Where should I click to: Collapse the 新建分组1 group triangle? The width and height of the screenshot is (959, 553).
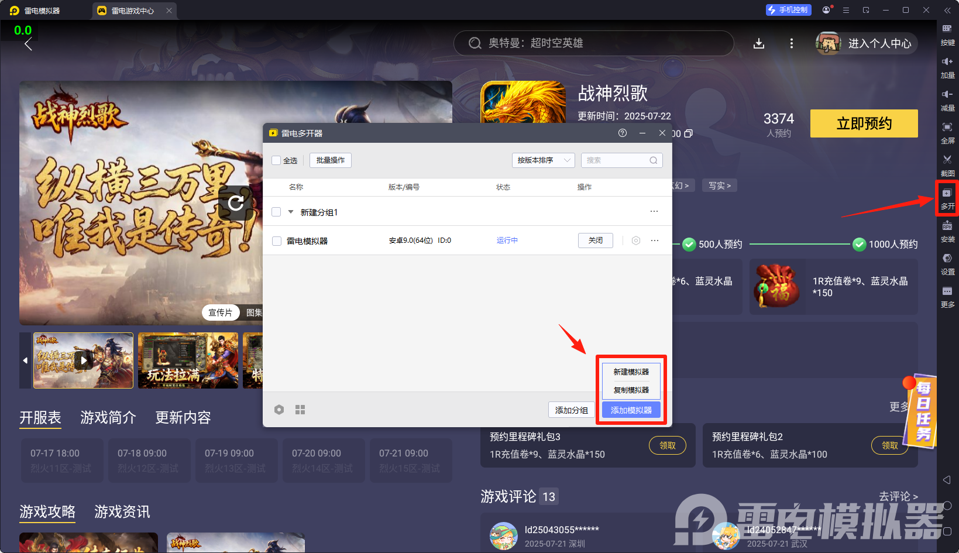click(290, 211)
